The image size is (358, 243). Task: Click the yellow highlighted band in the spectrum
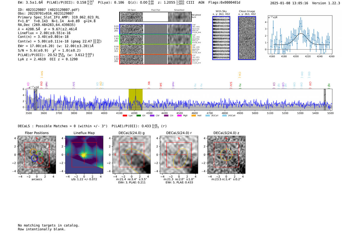pos(136,100)
